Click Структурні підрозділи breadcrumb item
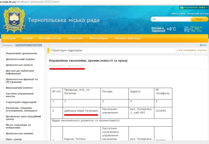The height and width of the screenshot is (144, 209). pos(29,45)
